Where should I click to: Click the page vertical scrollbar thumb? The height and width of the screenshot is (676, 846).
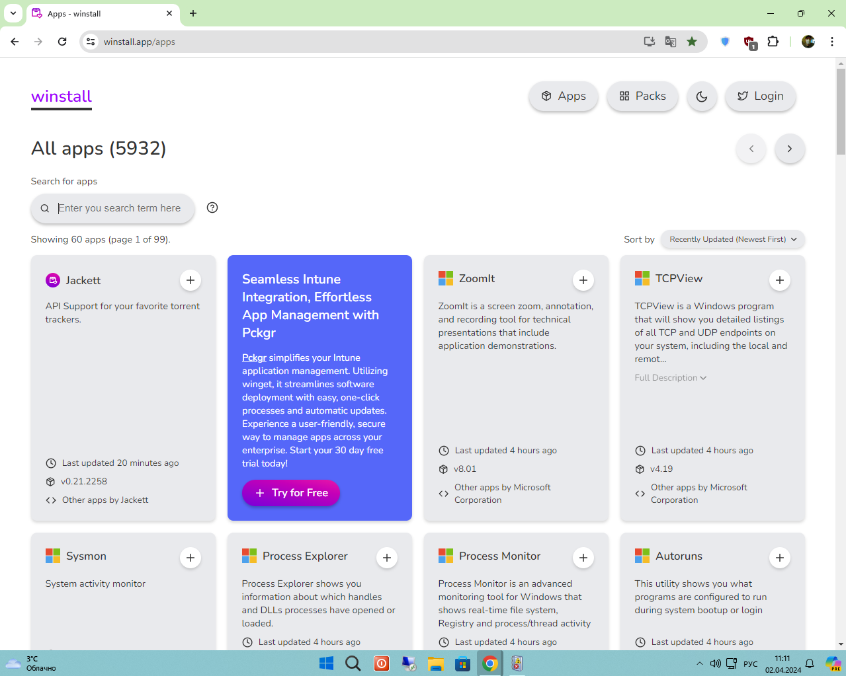click(x=841, y=112)
